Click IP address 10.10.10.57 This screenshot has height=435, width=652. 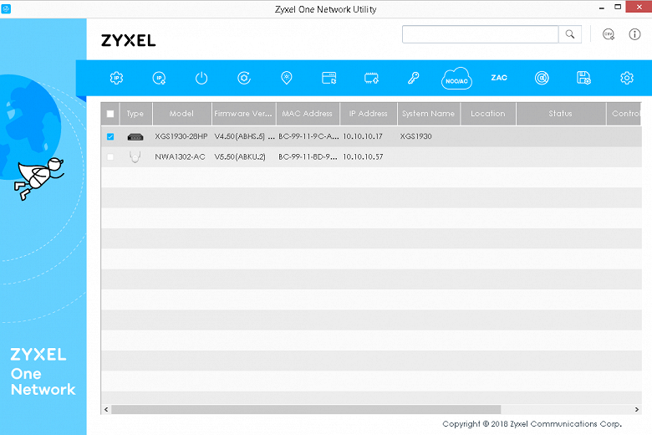click(x=363, y=157)
